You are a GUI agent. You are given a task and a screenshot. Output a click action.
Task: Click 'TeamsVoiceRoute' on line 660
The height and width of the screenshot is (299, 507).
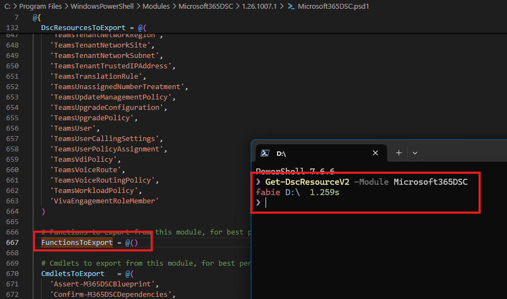coord(85,169)
